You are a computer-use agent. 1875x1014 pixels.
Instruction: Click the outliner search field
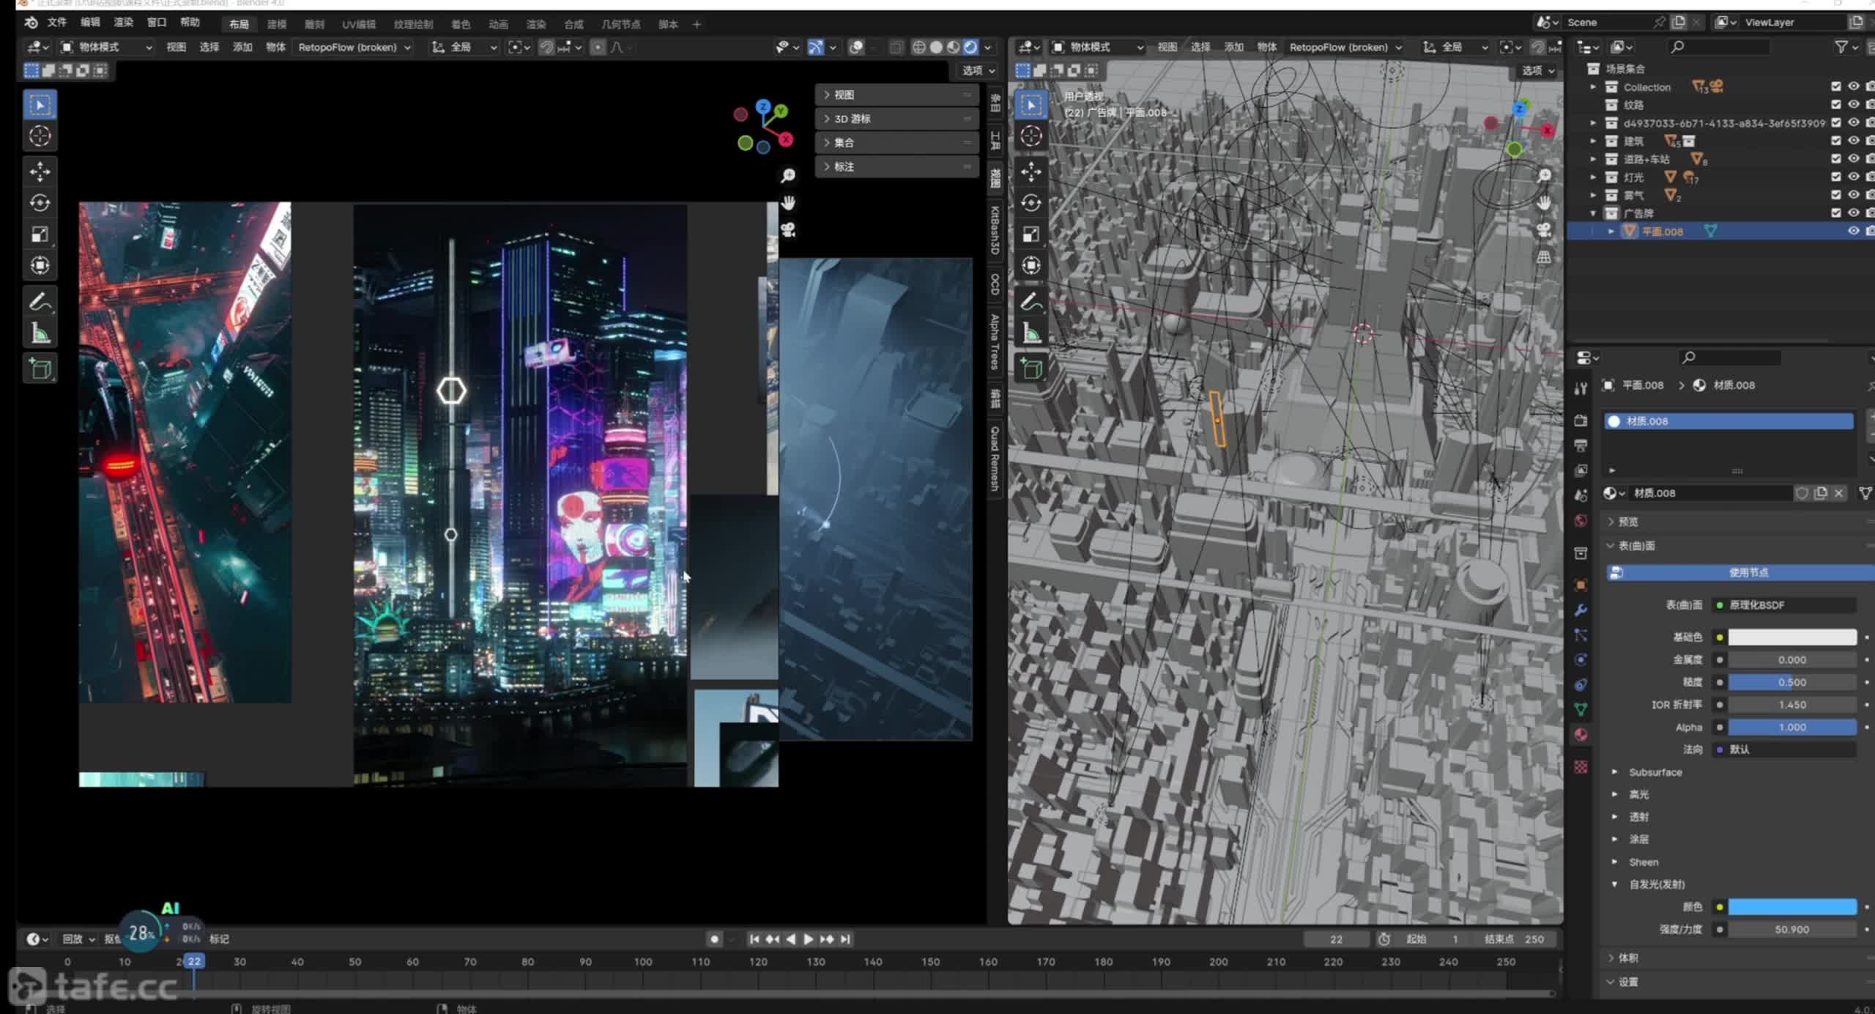[1718, 47]
